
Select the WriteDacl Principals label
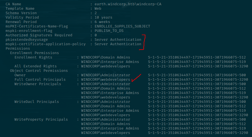tap(37, 102)
